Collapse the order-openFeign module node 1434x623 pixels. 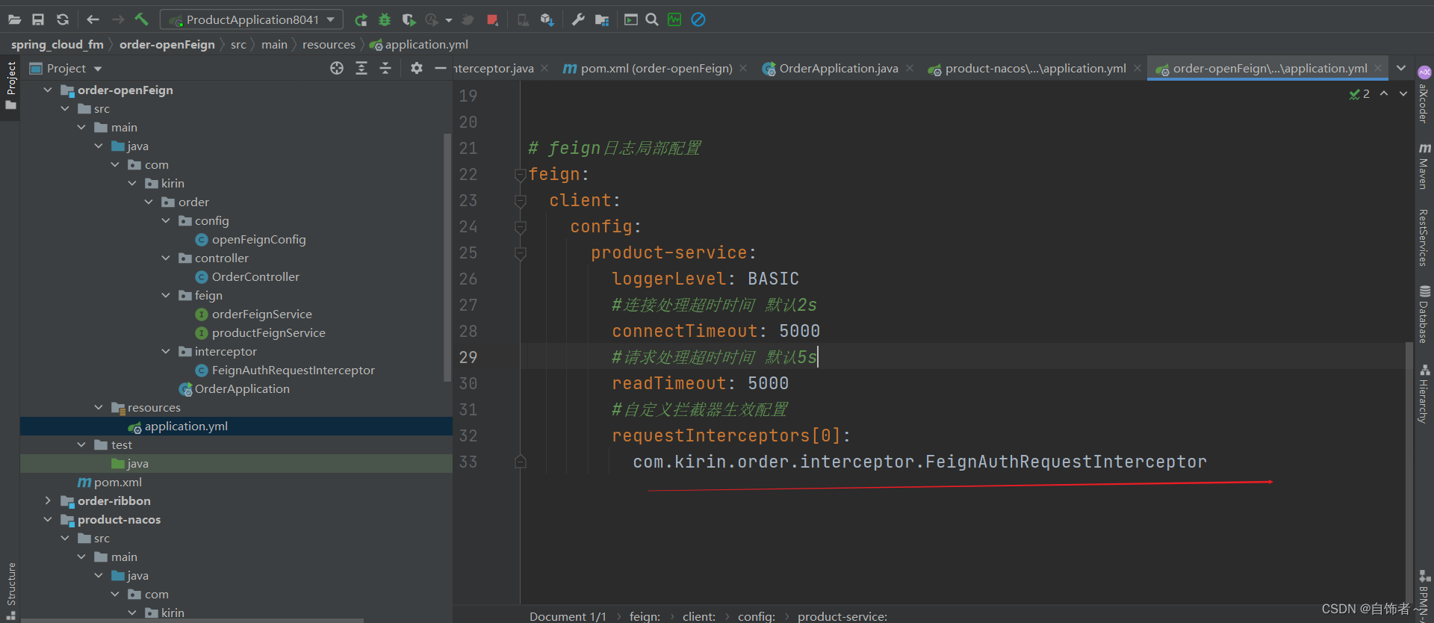48,90
